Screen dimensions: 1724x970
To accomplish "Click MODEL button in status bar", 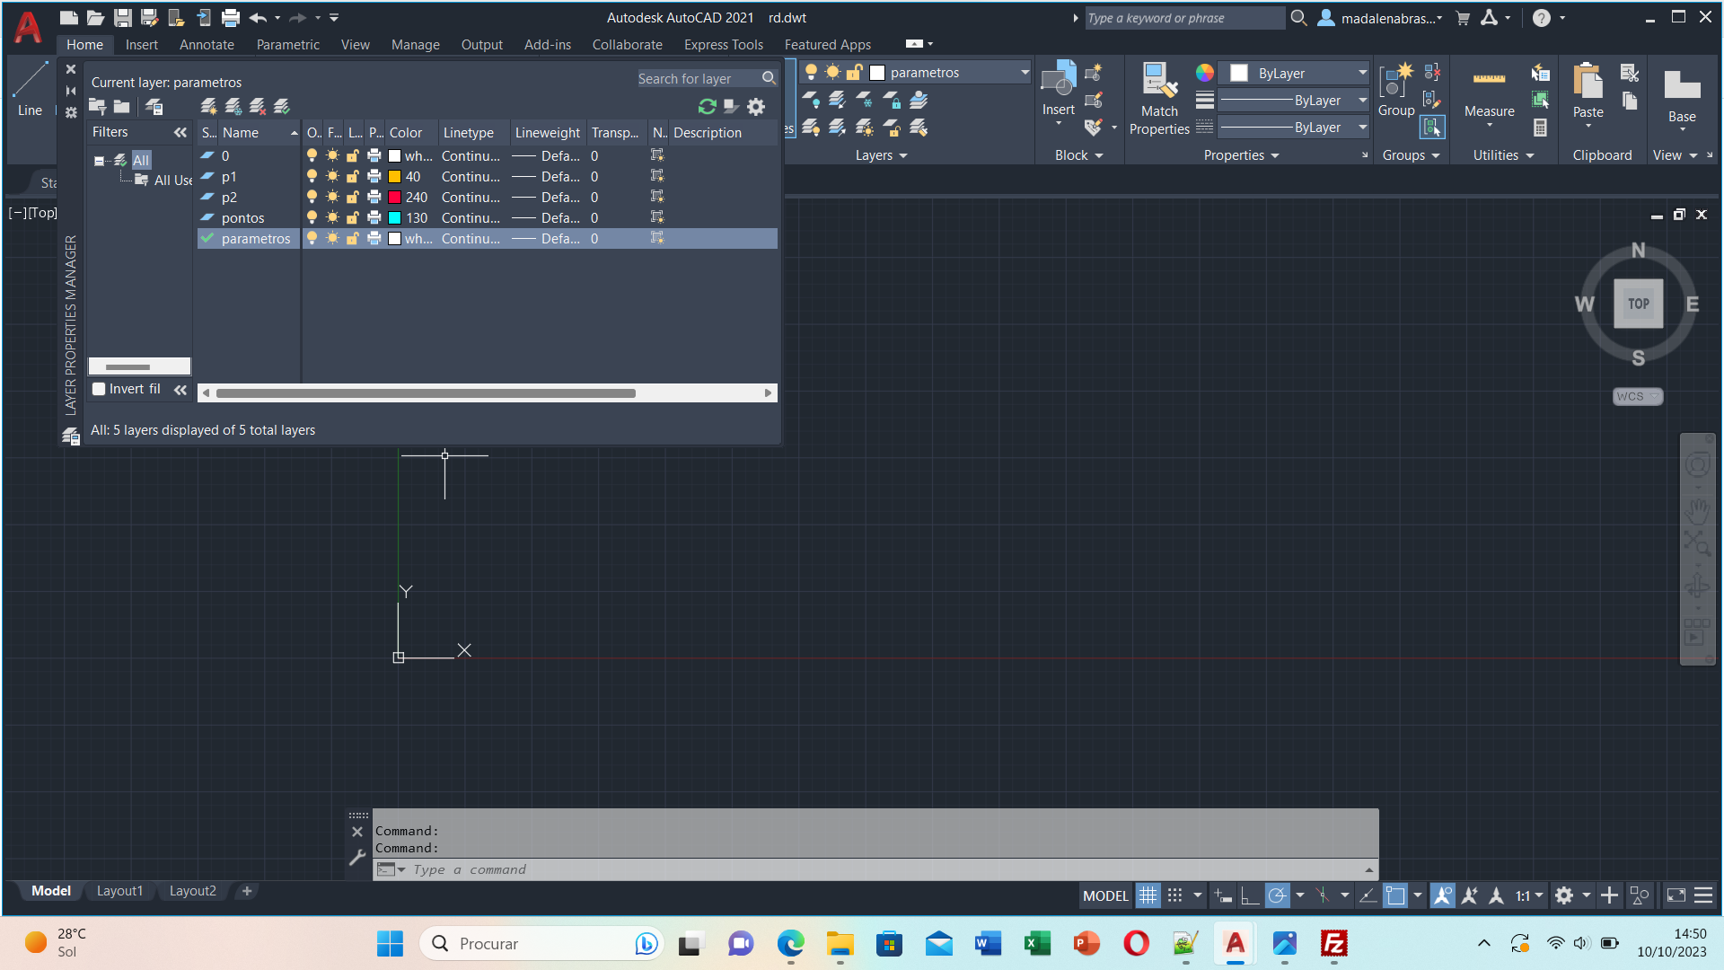I will (1105, 895).
